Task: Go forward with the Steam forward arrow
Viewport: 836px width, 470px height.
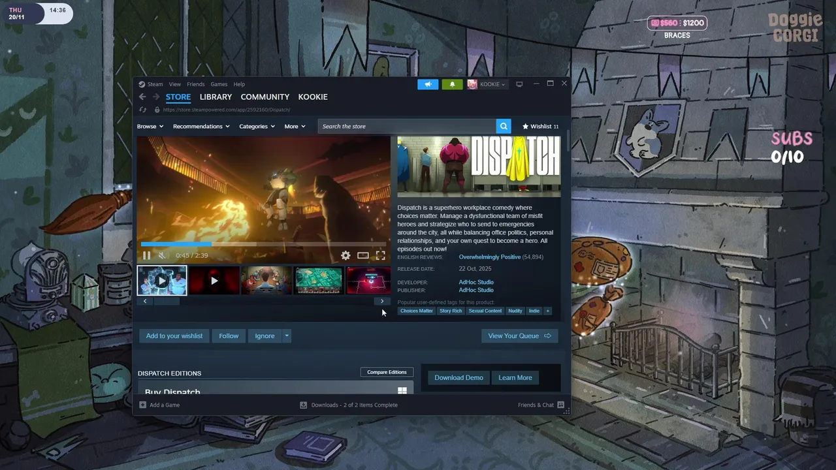Action: pyautogui.click(x=156, y=97)
